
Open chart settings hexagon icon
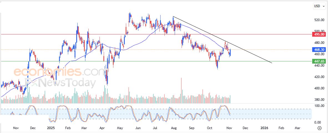pos(319,128)
